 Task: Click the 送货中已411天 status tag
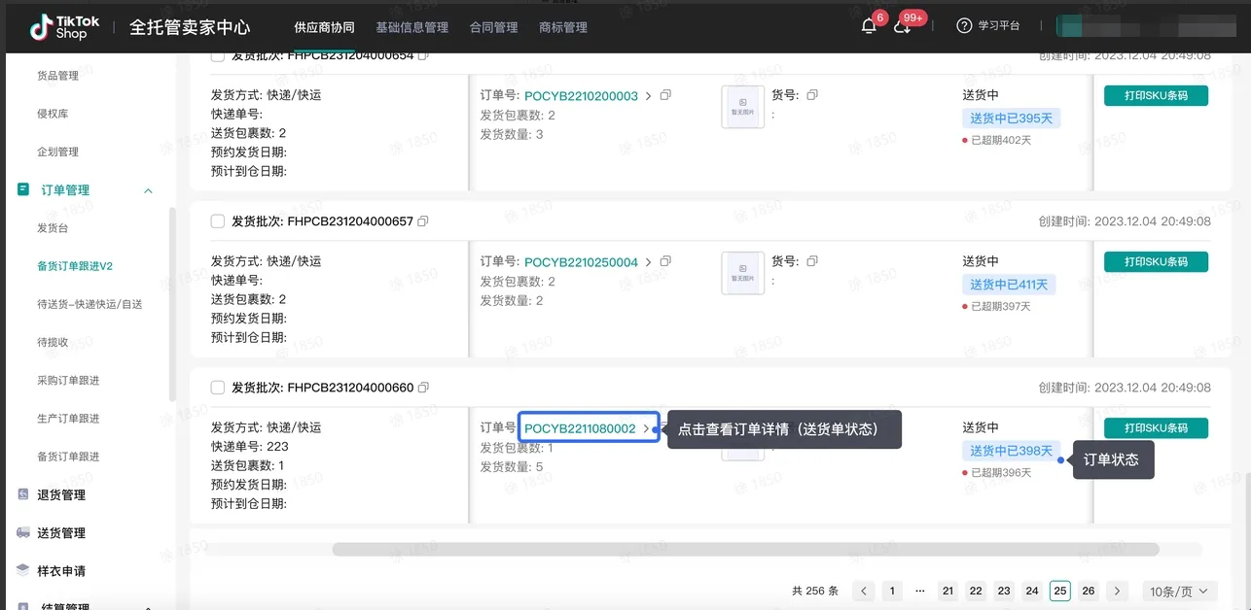tap(1009, 285)
